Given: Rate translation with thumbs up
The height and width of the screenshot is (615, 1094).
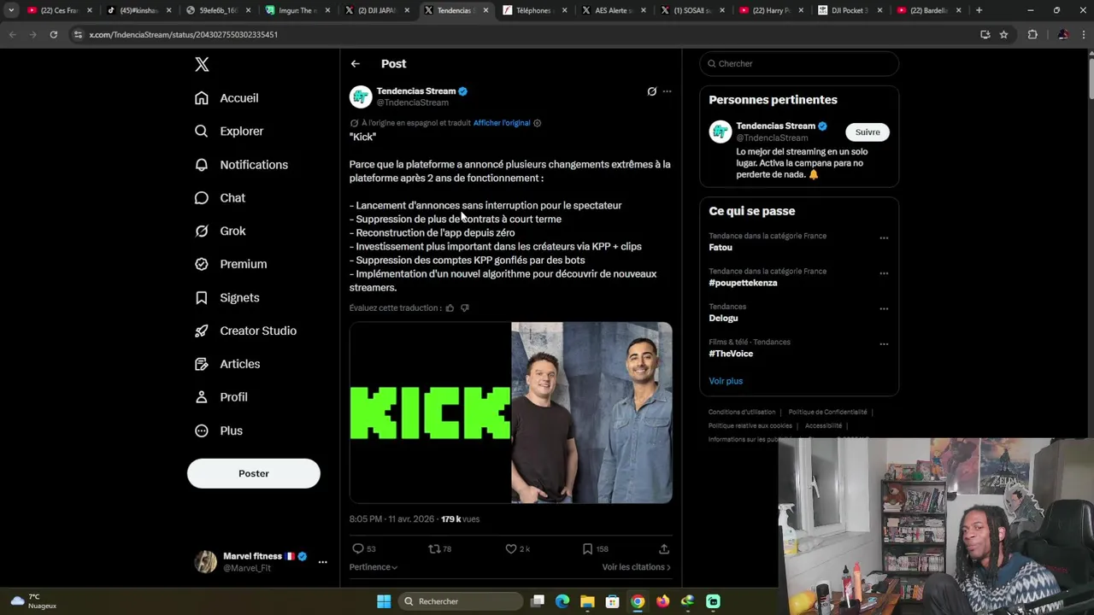Looking at the screenshot, I should [x=450, y=308].
